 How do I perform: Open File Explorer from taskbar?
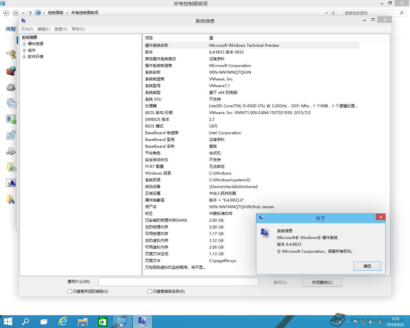(83, 322)
